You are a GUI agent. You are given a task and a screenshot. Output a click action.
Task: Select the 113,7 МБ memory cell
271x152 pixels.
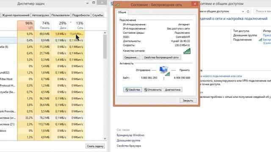point(43,124)
